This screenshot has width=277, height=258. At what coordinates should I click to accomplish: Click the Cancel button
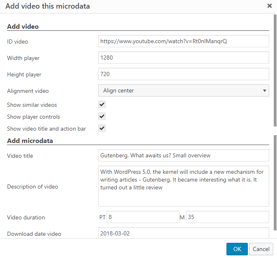[261, 249]
